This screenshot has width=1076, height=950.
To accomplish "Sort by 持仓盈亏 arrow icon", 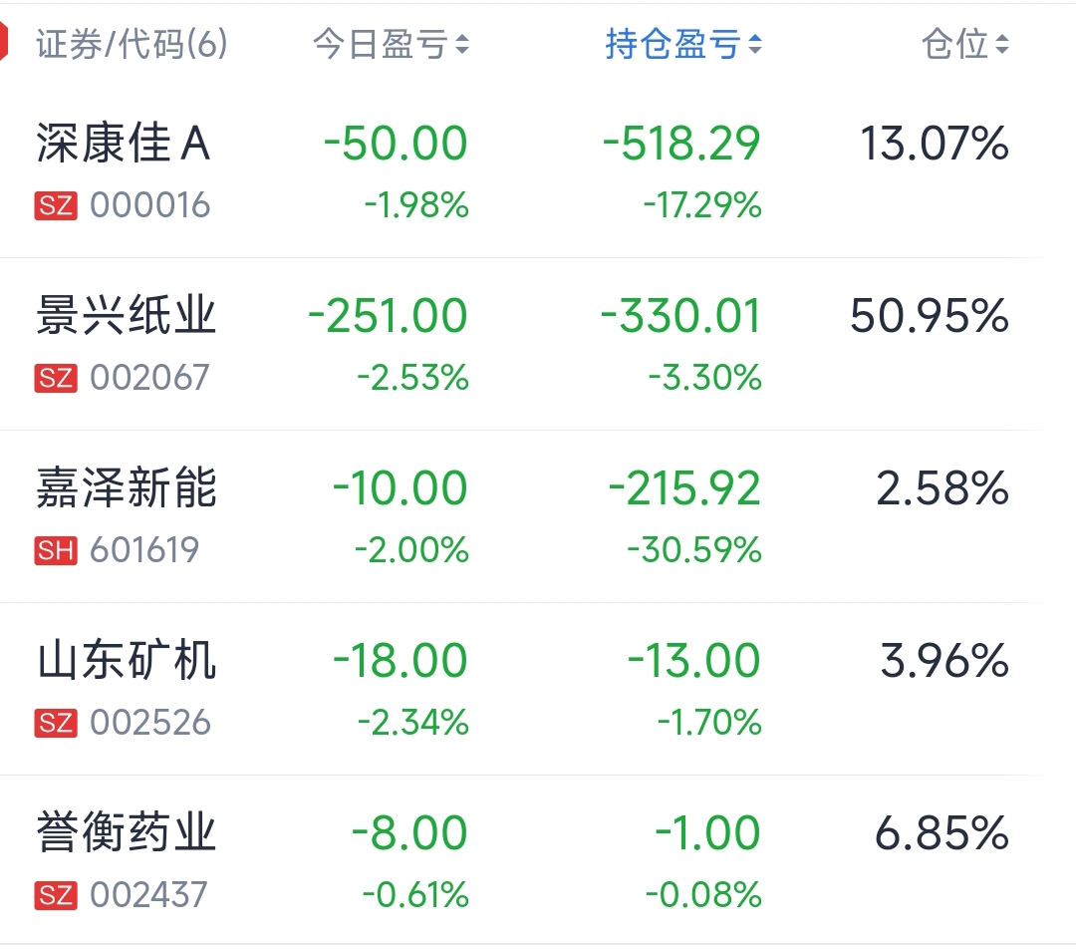I will tap(755, 45).
